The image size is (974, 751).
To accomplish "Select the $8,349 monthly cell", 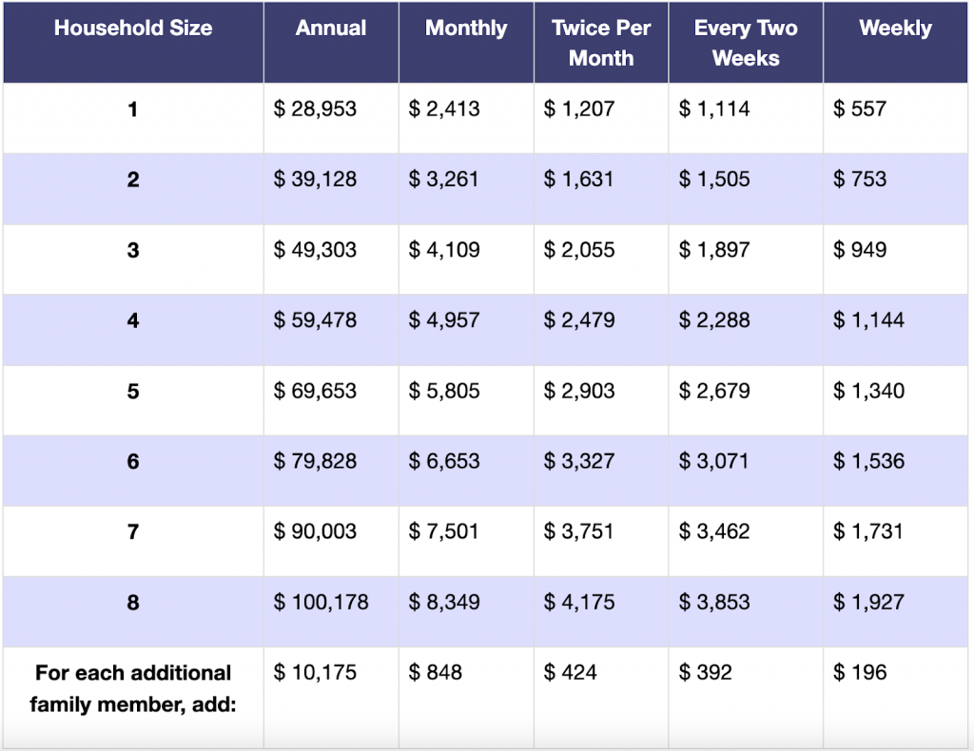I will click(x=444, y=602).
